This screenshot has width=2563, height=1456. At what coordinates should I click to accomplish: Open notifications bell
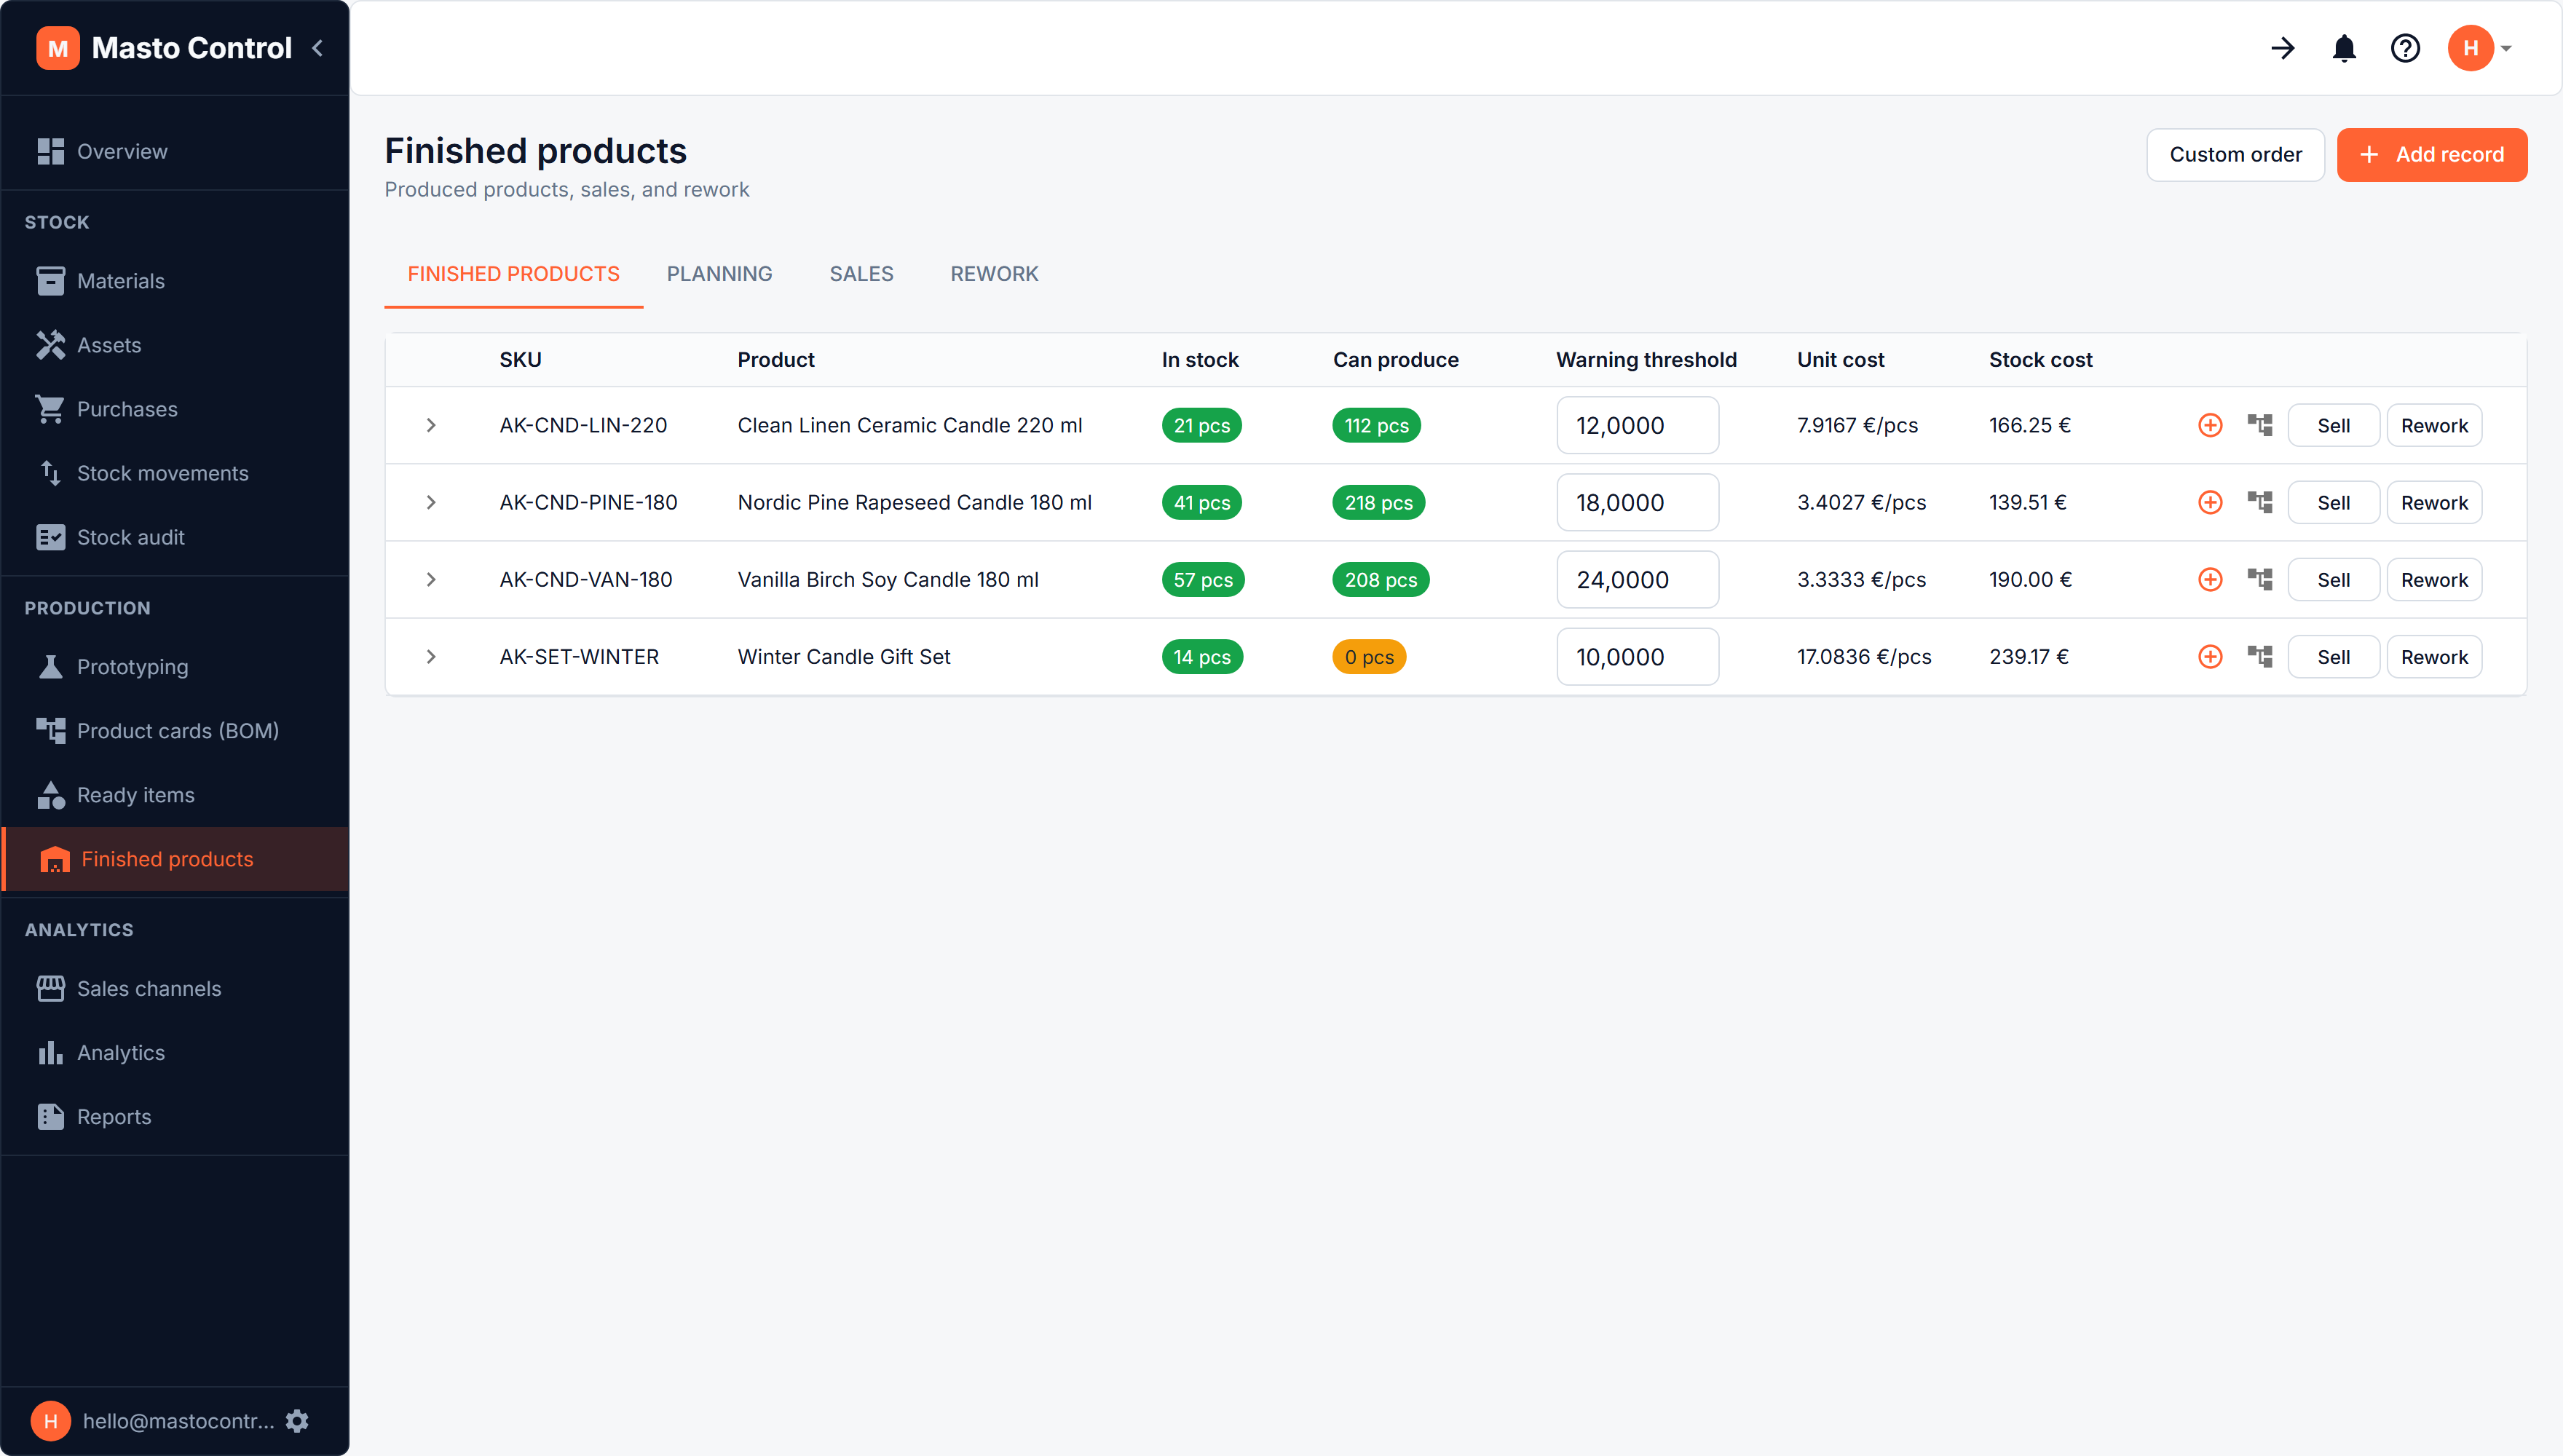pyautogui.click(x=2344, y=48)
